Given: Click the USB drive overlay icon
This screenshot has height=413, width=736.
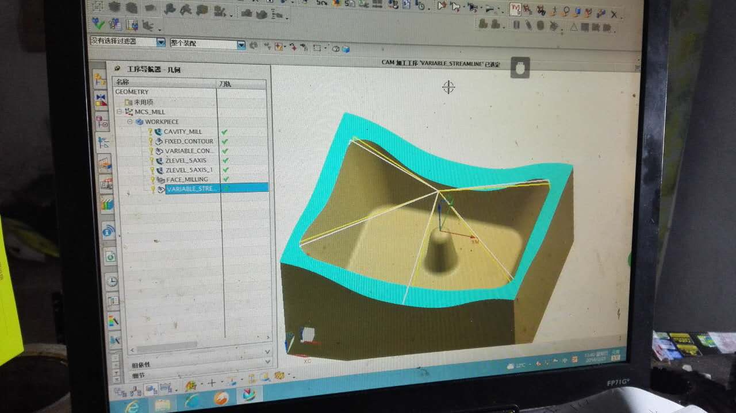Looking at the screenshot, I should click(x=520, y=68).
